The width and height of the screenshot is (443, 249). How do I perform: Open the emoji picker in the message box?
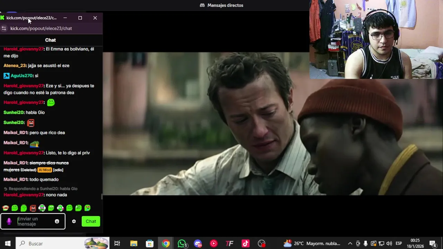[57, 221]
